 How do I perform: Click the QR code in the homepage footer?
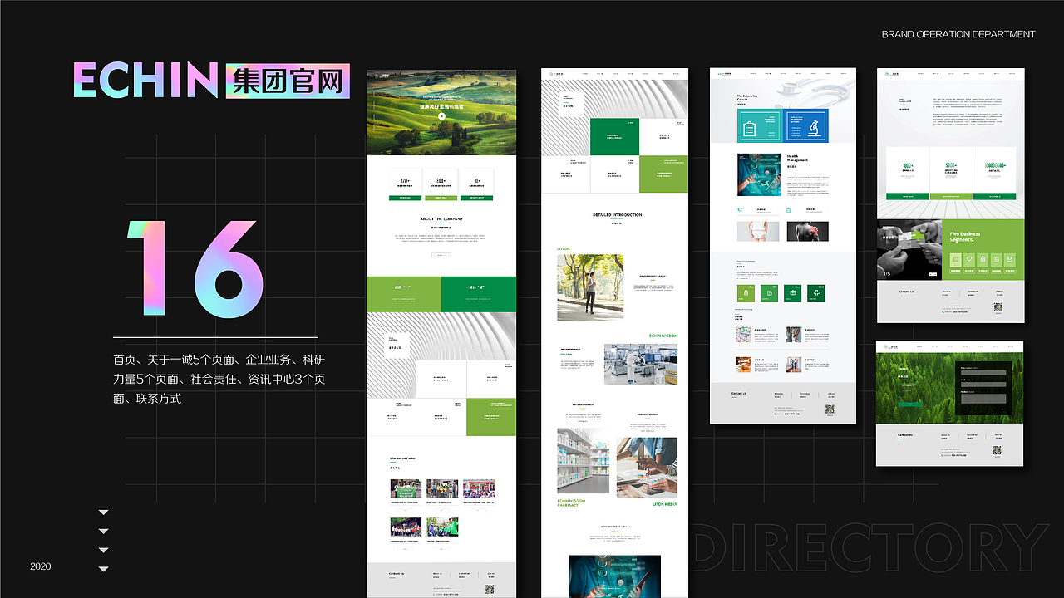tap(490, 589)
